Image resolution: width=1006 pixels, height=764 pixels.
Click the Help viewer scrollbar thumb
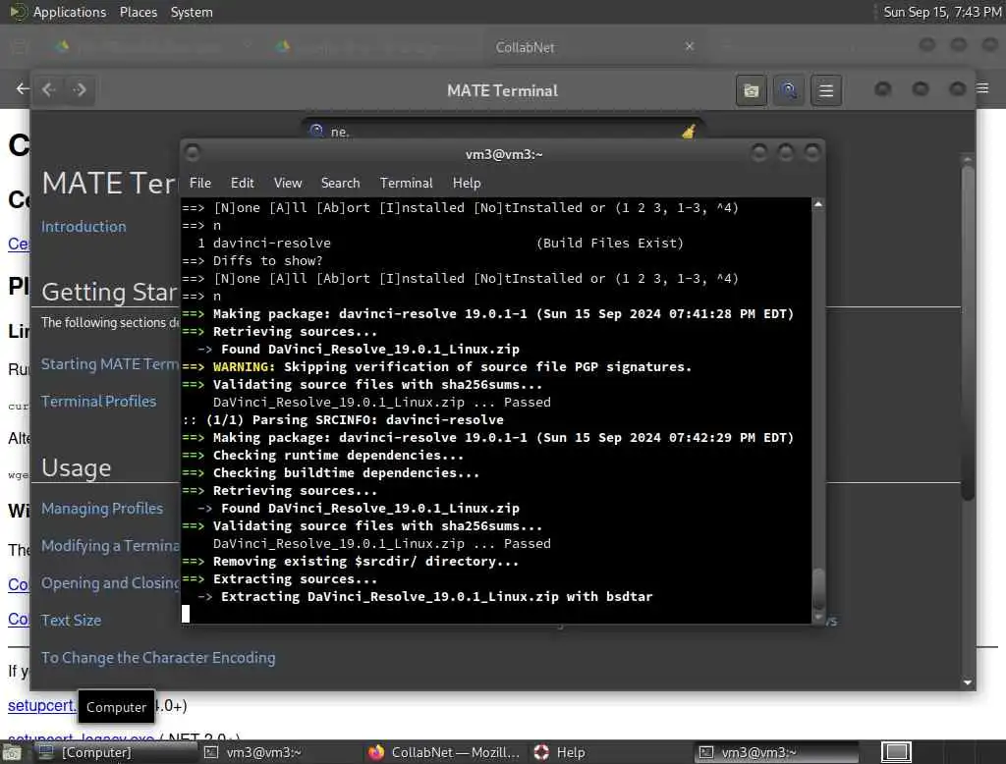(968, 332)
